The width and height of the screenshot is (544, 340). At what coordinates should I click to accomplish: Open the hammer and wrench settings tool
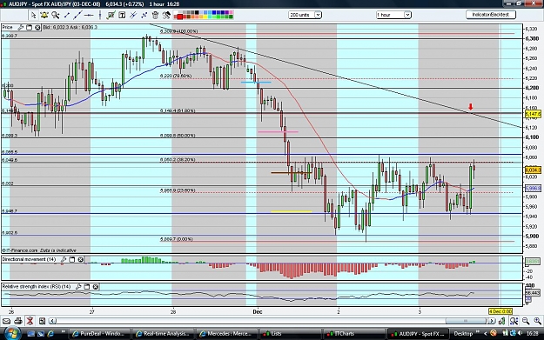(166, 15)
